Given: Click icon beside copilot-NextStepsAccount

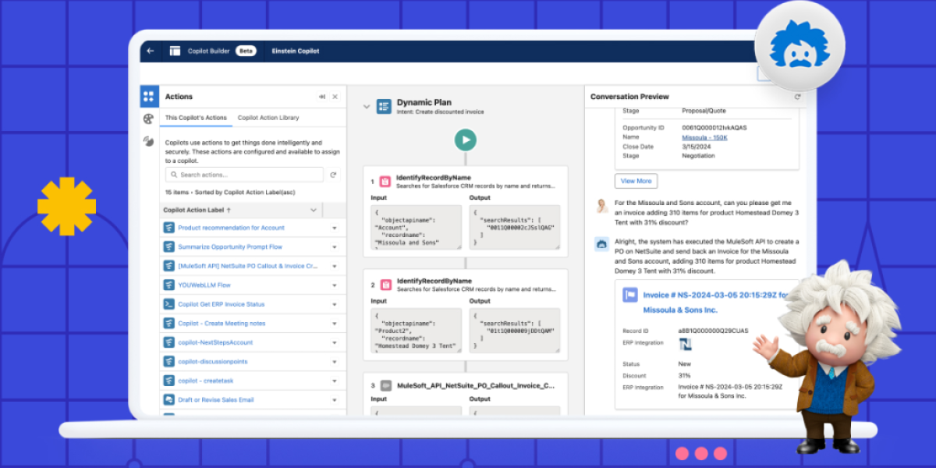Looking at the screenshot, I should 168,342.
